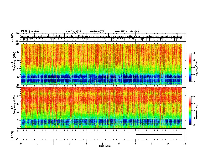Screen dimensions: 208x161
Task: Click the time axis tick label "8"
Action: click(152, 144)
